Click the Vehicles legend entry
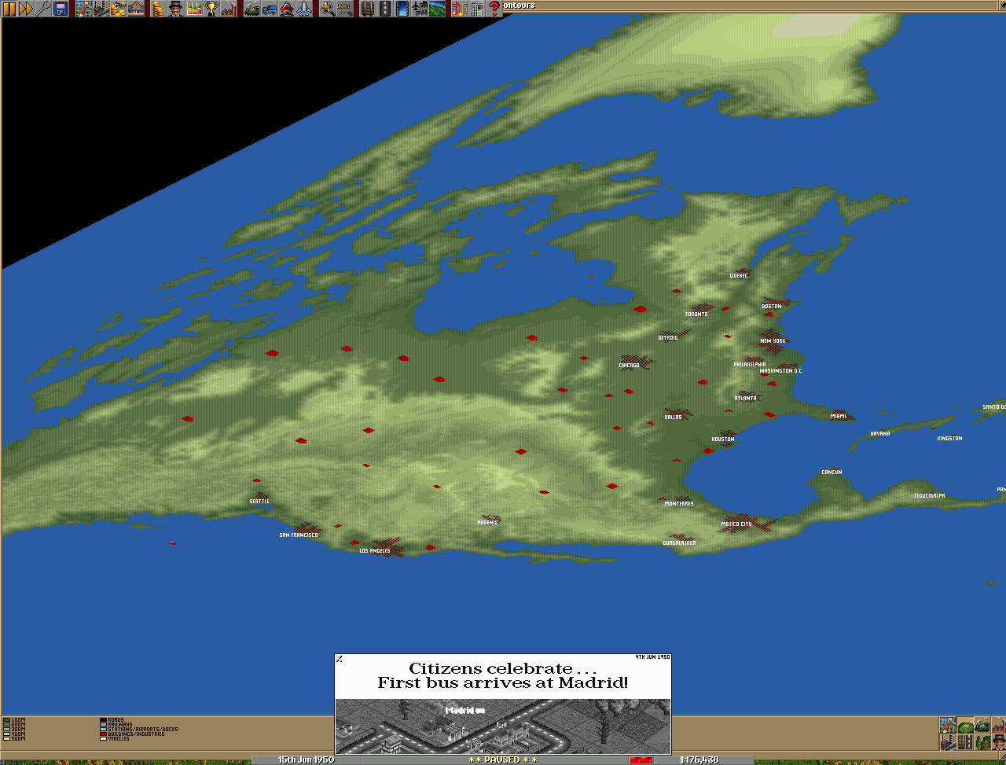The height and width of the screenshot is (765, 1006). (x=115, y=739)
